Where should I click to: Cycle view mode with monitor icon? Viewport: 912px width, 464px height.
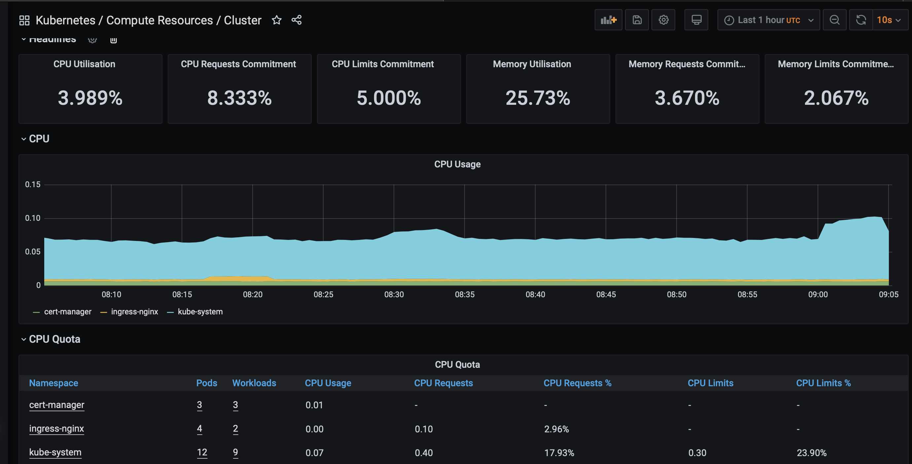696,20
